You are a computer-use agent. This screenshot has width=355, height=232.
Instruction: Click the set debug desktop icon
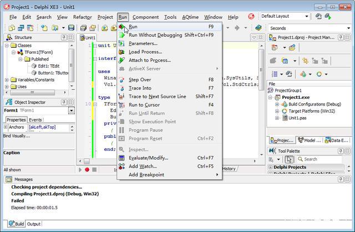(328, 16)
